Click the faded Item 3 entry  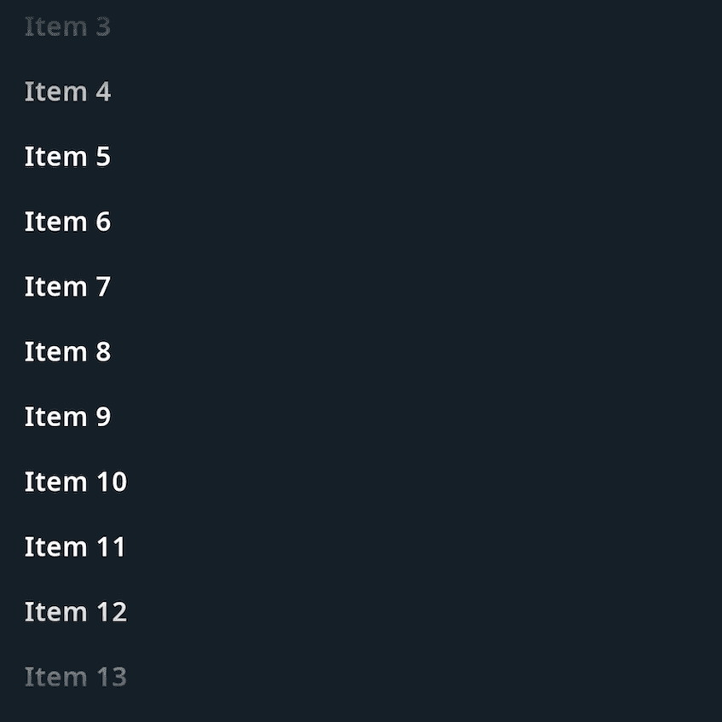pyautogui.click(x=67, y=27)
